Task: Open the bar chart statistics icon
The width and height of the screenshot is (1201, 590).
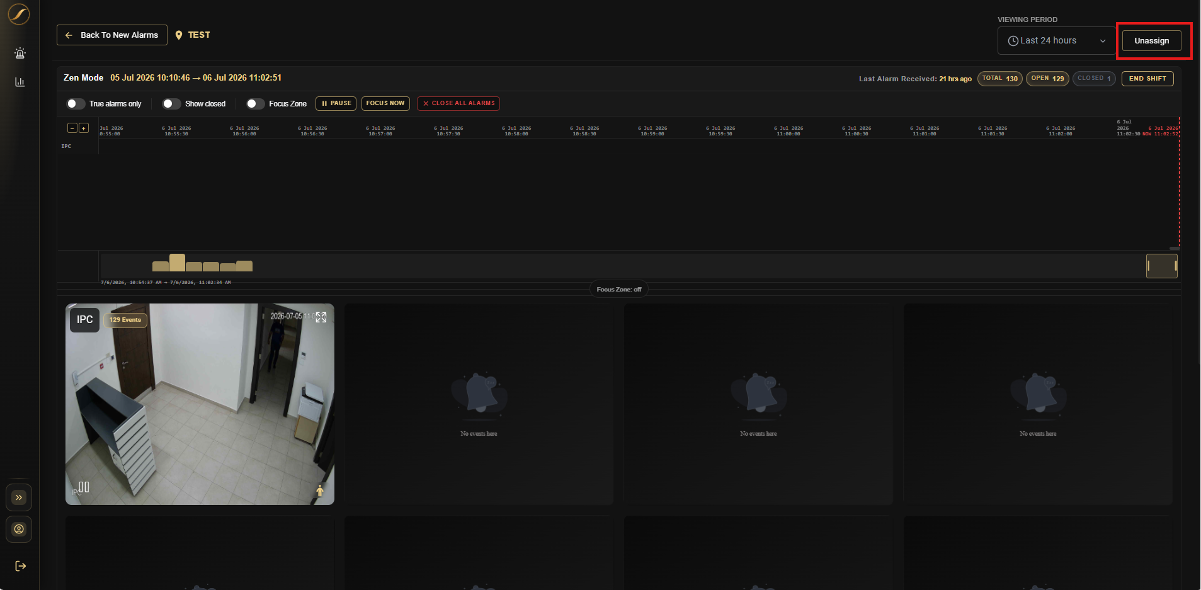Action: click(20, 82)
